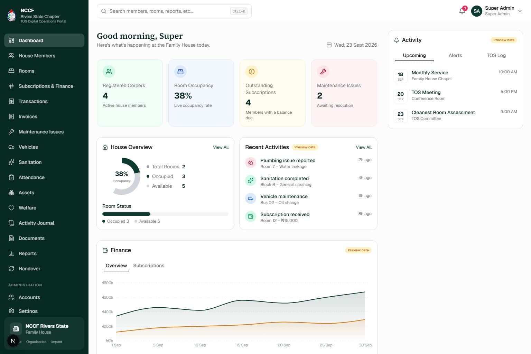Click the round N badge icon
This screenshot has width=531, height=354.
point(13,341)
